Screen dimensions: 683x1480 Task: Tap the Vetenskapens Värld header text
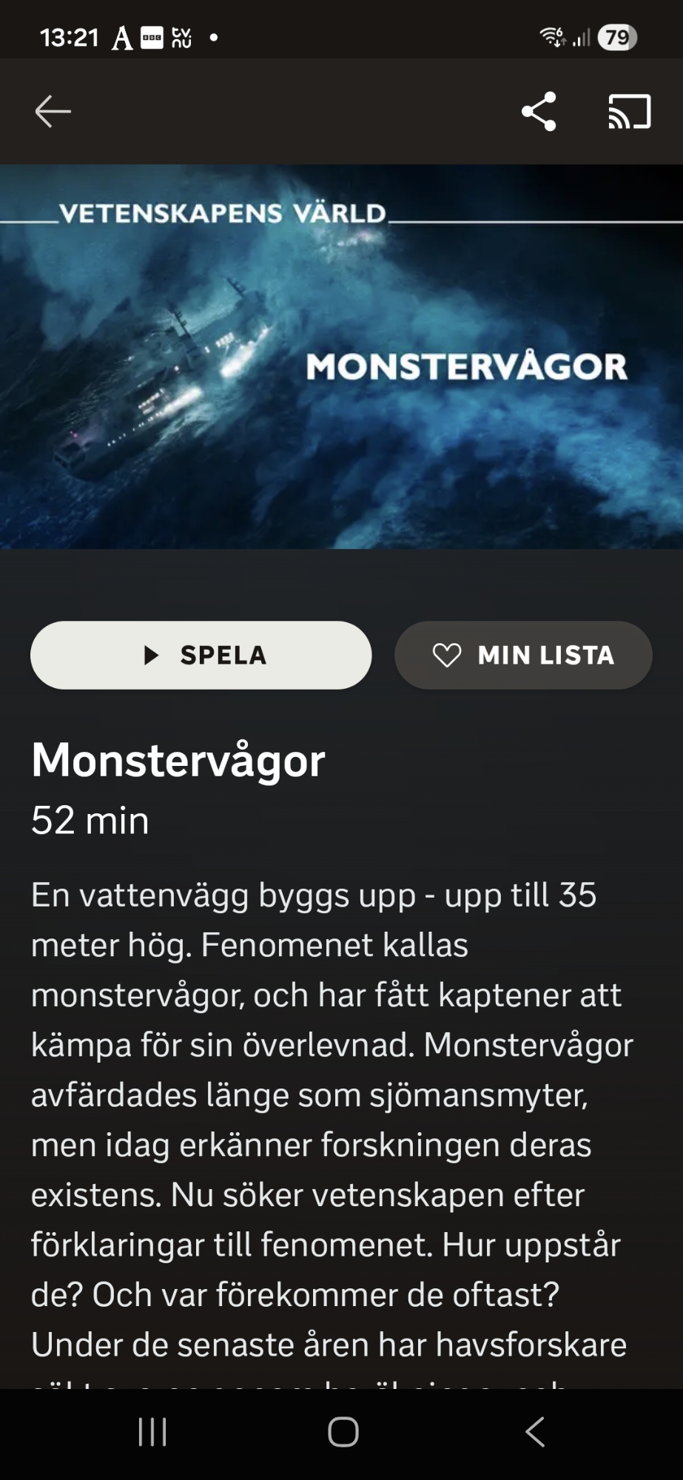(x=223, y=214)
